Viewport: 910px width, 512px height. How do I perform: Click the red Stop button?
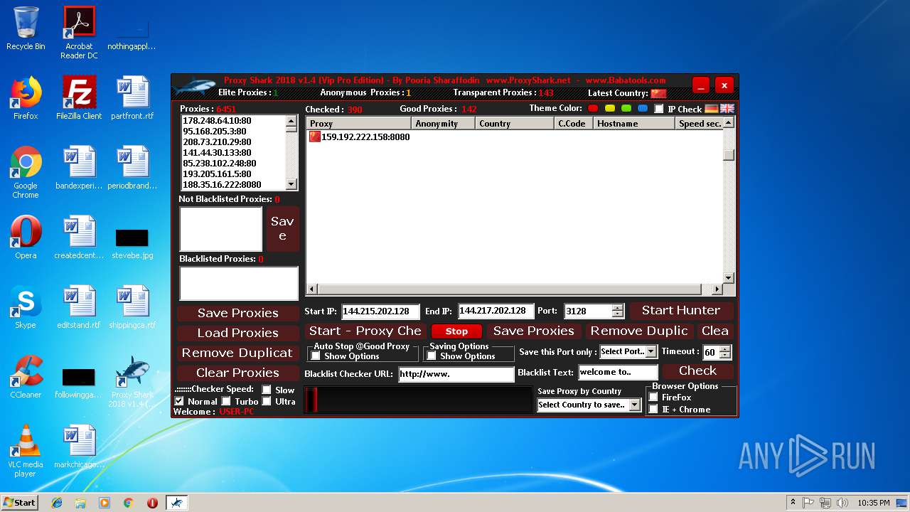coord(456,331)
